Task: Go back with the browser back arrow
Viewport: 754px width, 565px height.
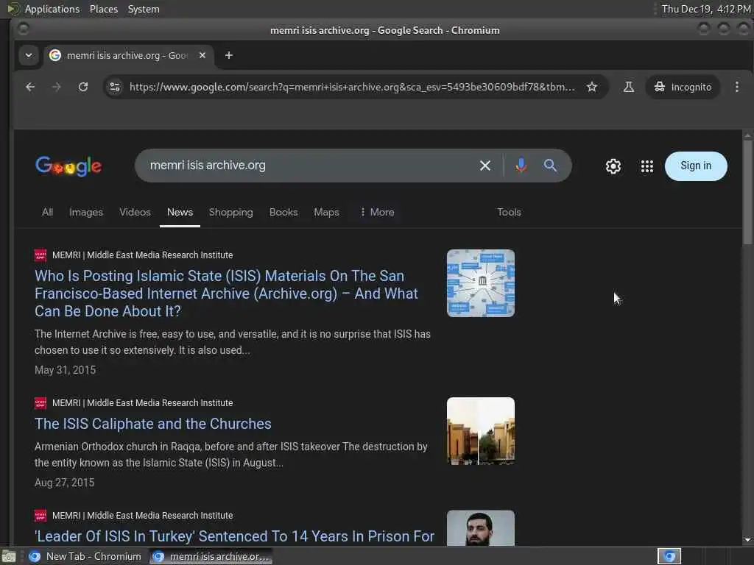Action: pyautogui.click(x=30, y=87)
